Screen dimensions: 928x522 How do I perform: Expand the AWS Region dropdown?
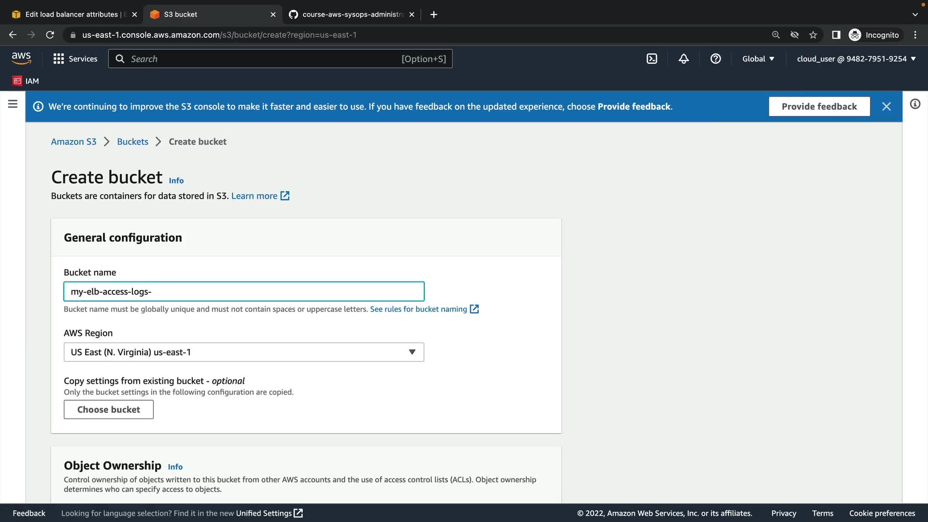pyautogui.click(x=244, y=352)
